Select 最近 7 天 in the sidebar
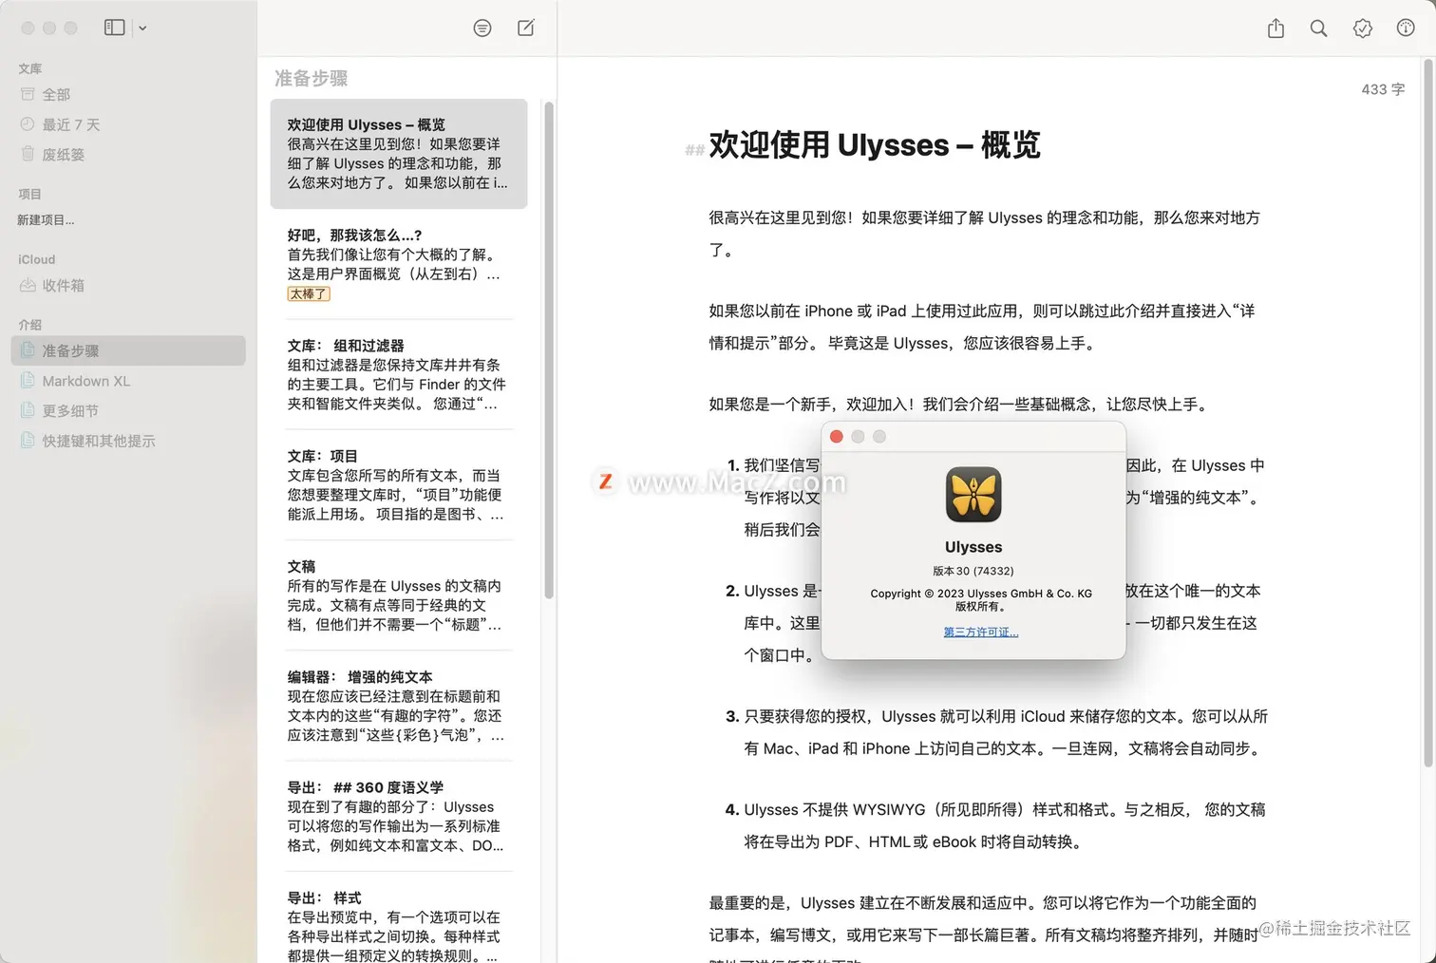Viewport: 1436px width, 963px height. 128,124
